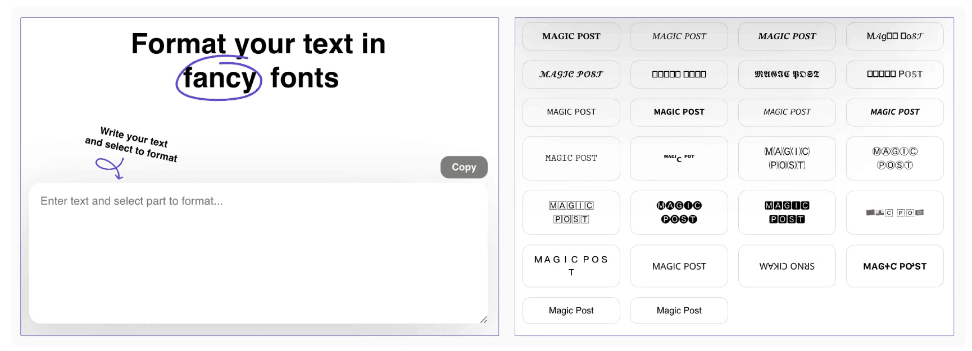Click the Copy button
The width and height of the screenshot is (972, 351).
(x=464, y=167)
